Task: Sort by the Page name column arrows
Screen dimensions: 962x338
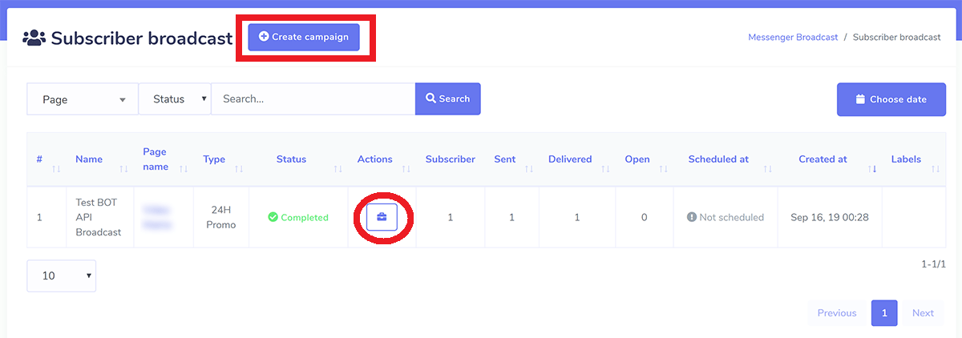Action: pos(184,169)
